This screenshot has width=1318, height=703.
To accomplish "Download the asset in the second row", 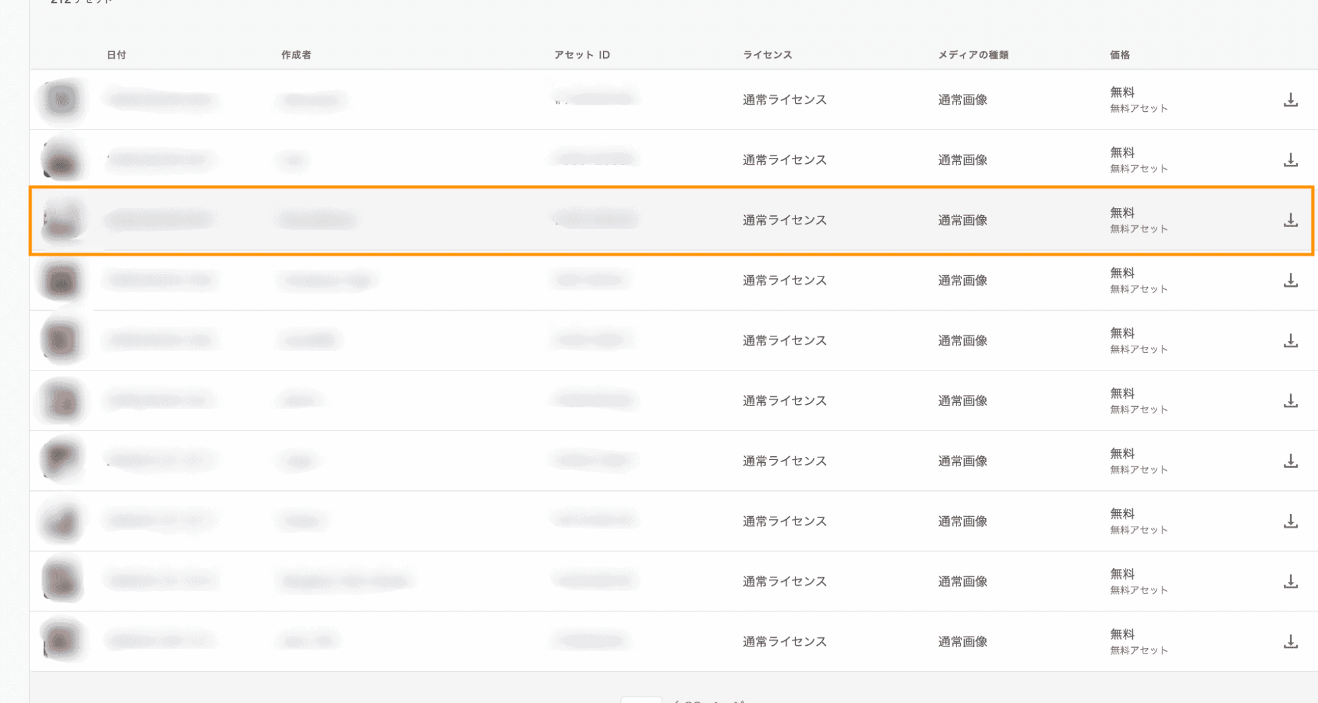I will (x=1290, y=160).
